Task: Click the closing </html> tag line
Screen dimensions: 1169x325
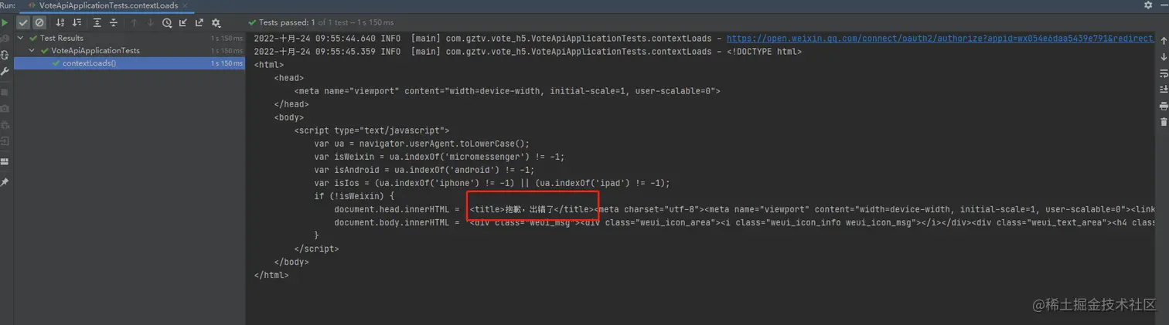Action: (271, 275)
